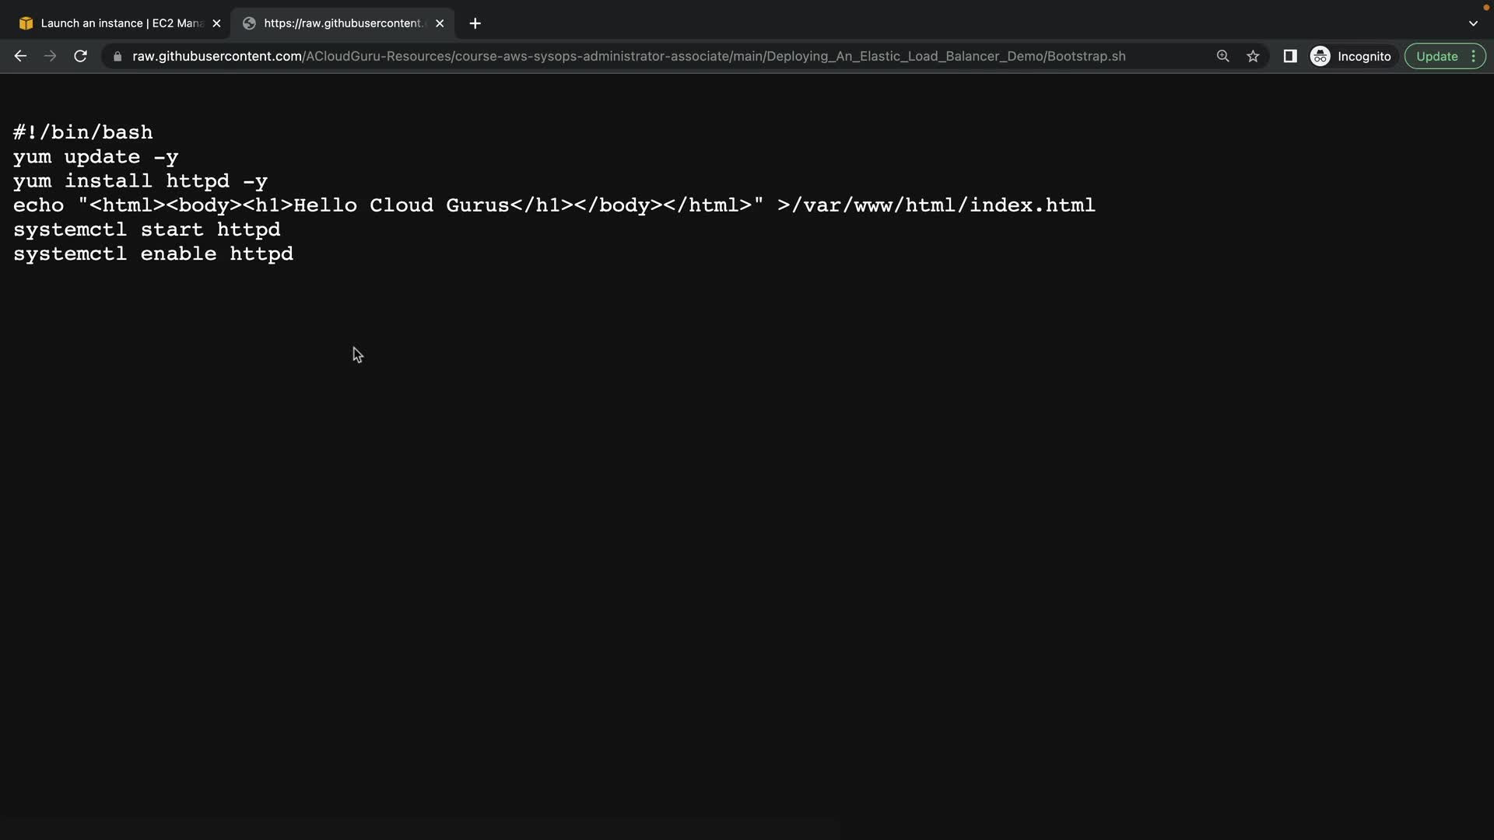Open the zoom magnifier icon
The height and width of the screenshot is (840, 1494).
[1222, 56]
